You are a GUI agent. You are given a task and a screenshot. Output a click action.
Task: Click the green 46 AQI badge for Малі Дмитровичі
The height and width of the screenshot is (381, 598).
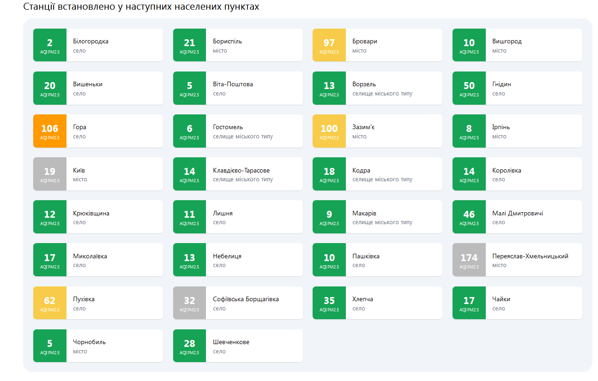coord(469,217)
